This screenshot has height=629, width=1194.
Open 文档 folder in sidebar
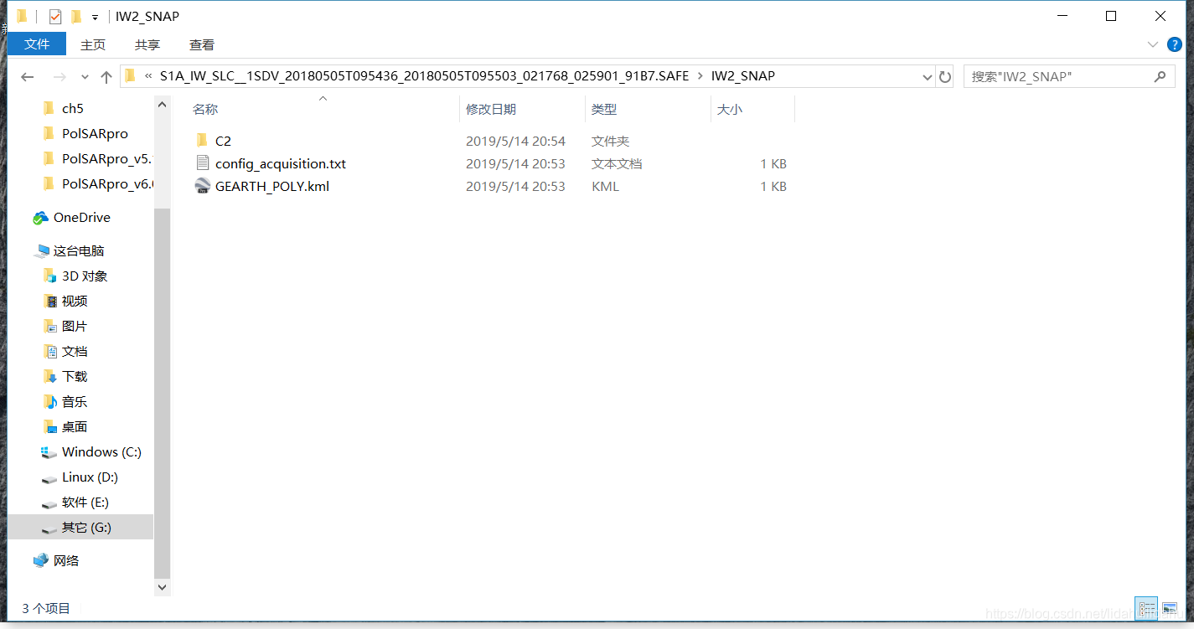pos(75,352)
